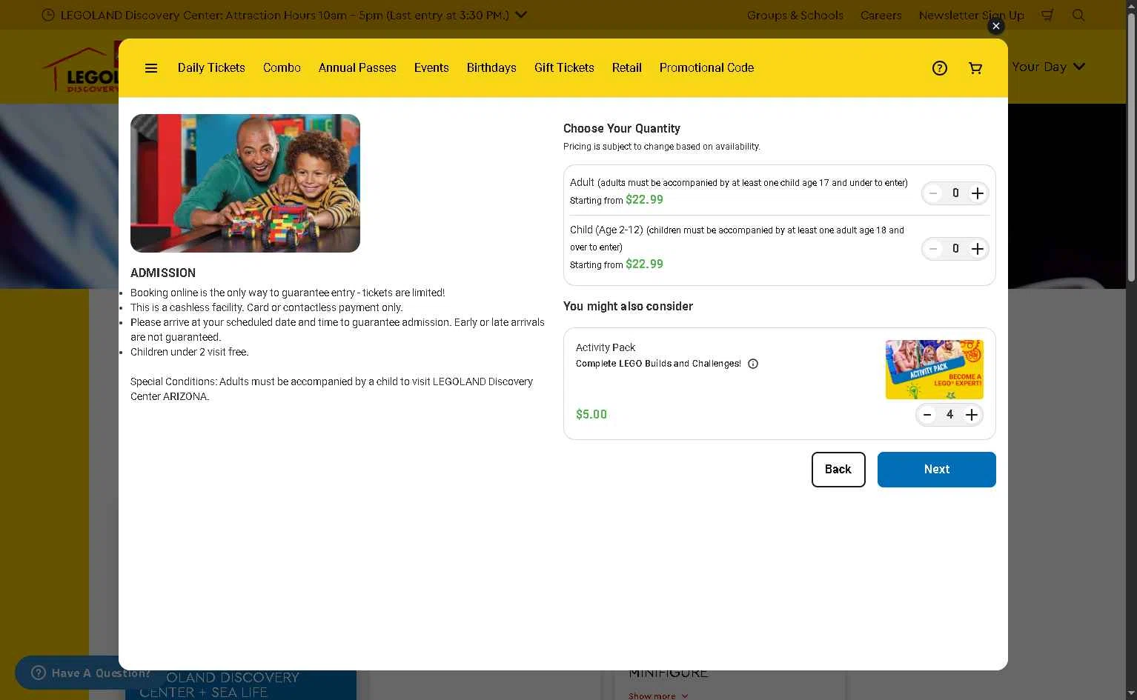Click the ADMISSION heading text
The image size is (1137, 700).
pos(163,273)
